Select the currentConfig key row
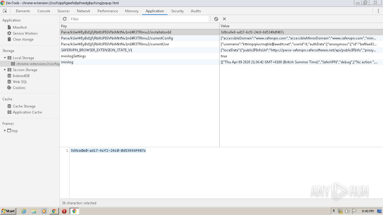 pos(139,38)
